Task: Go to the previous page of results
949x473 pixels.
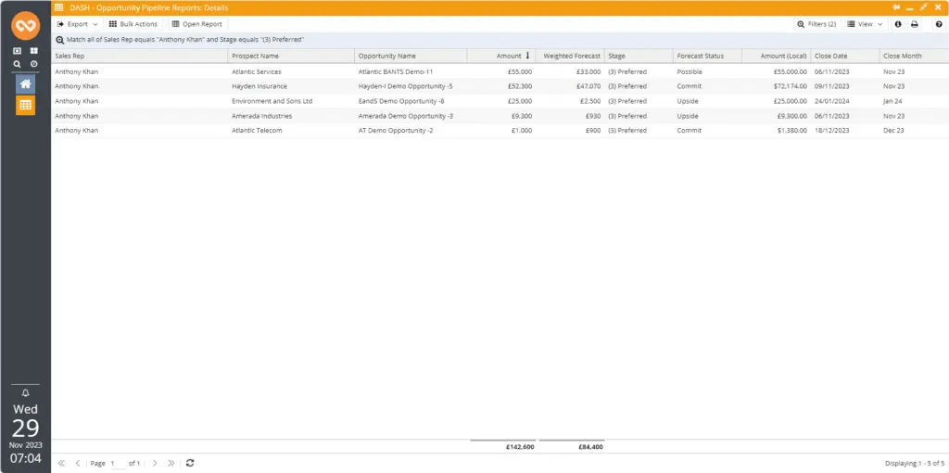Action: tap(78, 464)
